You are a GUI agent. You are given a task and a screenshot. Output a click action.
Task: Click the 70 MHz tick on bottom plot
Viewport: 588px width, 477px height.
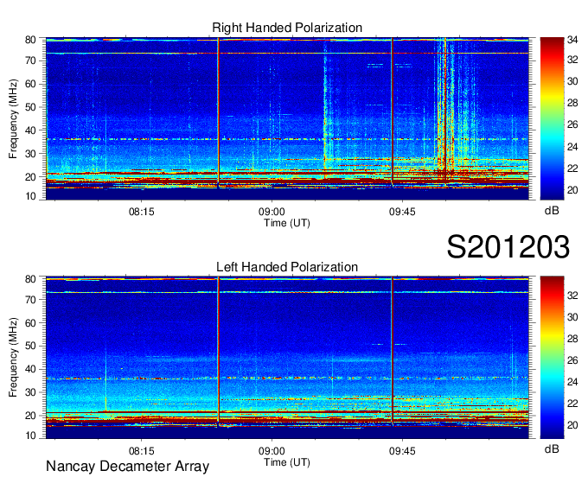click(30, 299)
